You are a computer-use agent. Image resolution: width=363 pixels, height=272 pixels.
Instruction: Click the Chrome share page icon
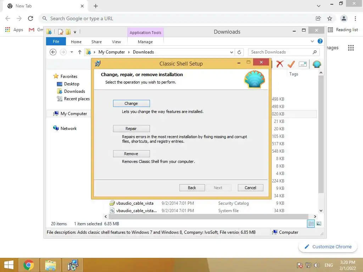(x=318, y=18)
